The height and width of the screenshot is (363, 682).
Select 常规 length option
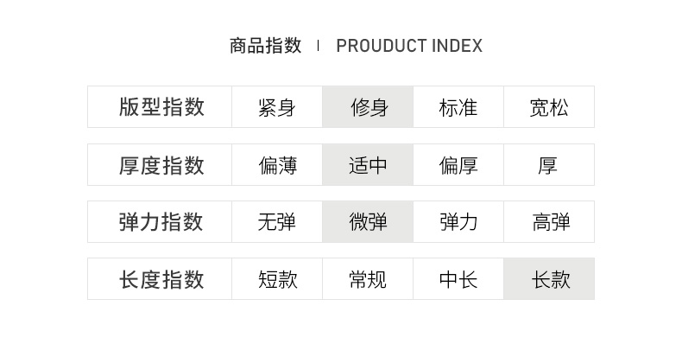tap(368, 279)
